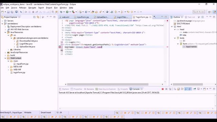Click the Save All toolbar icon
This screenshot has height=122, width=217.
(x=12, y=12)
